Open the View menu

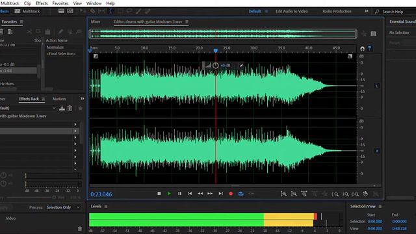point(77,3)
